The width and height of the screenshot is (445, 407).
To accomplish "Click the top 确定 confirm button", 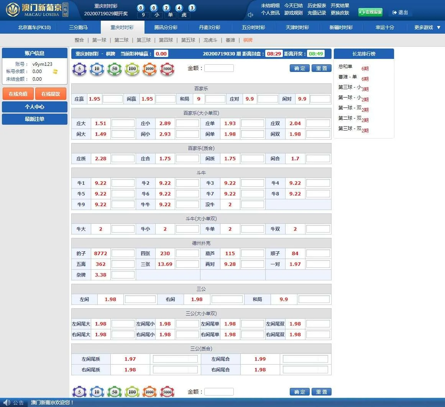I will pos(299,68).
